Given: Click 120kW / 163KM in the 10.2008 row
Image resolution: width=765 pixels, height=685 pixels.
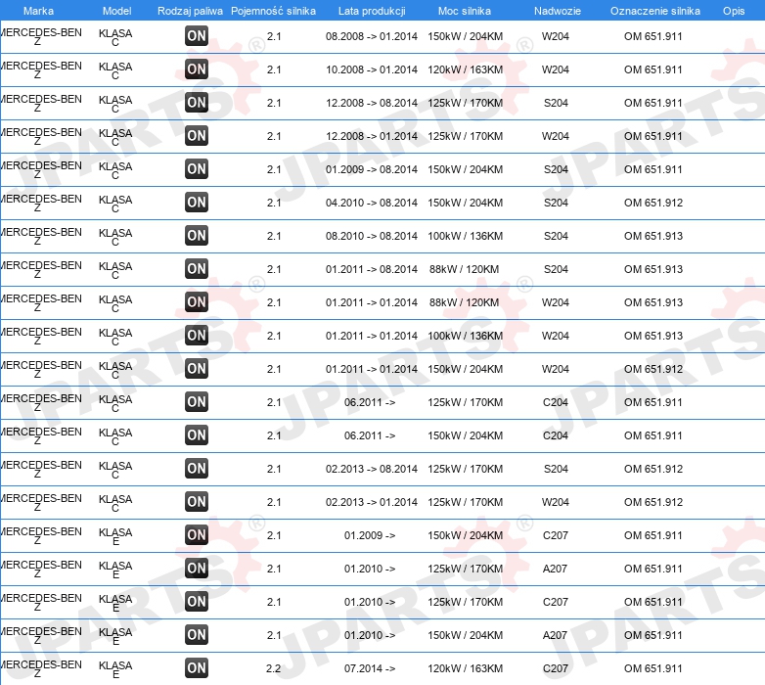Looking at the screenshot, I should pyautogui.click(x=465, y=69).
